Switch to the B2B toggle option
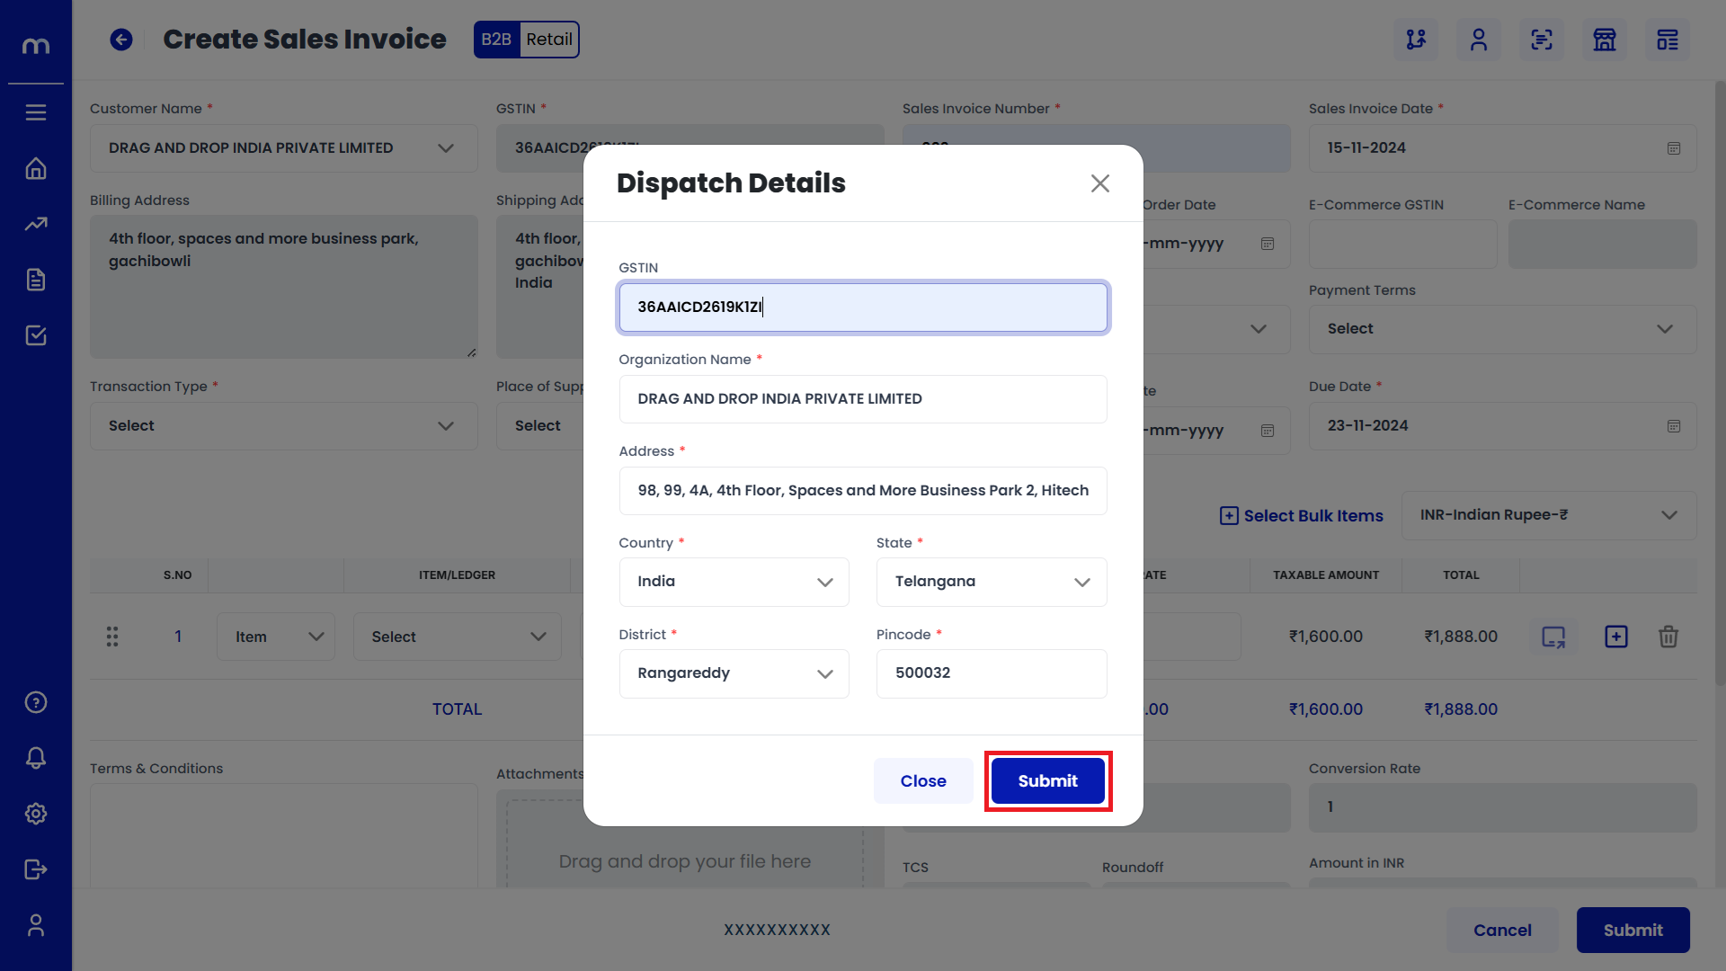 (496, 40)
